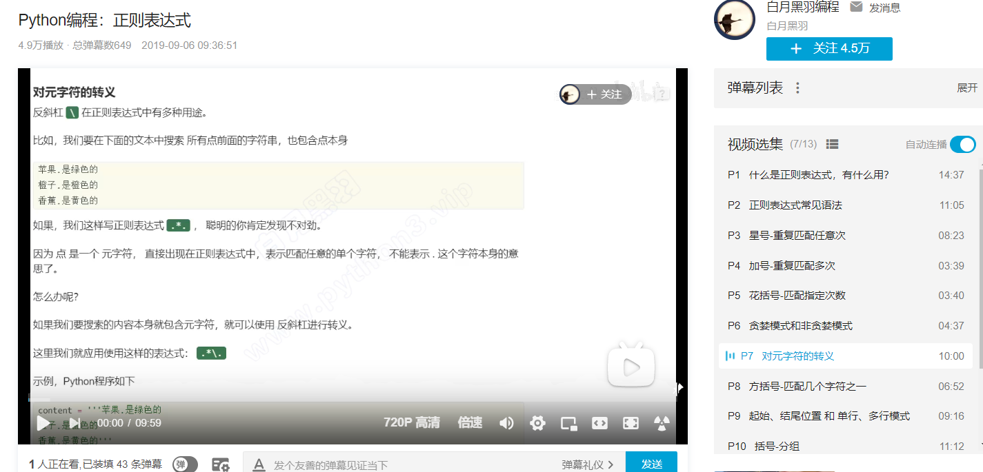Toggle 自动连播 autoplay switch

963,144
